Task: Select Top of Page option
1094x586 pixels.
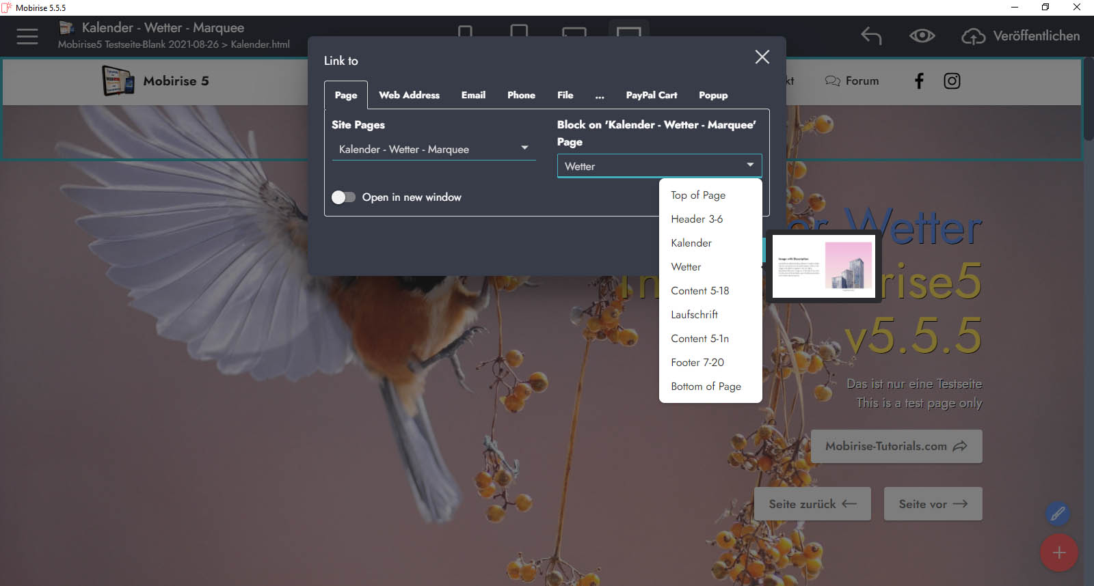Action: [x=710, y=195]
